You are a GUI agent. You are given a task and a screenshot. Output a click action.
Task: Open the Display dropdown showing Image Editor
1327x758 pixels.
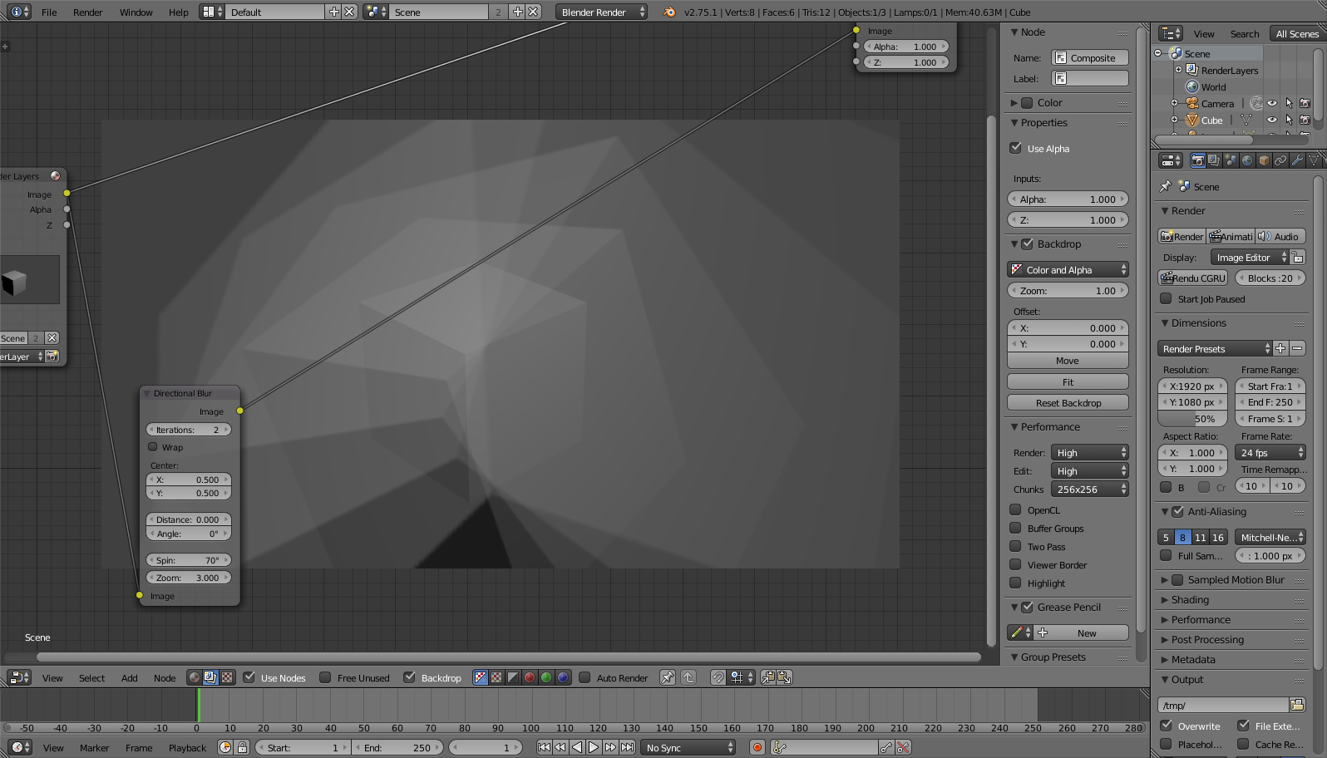pos(1249,258)
